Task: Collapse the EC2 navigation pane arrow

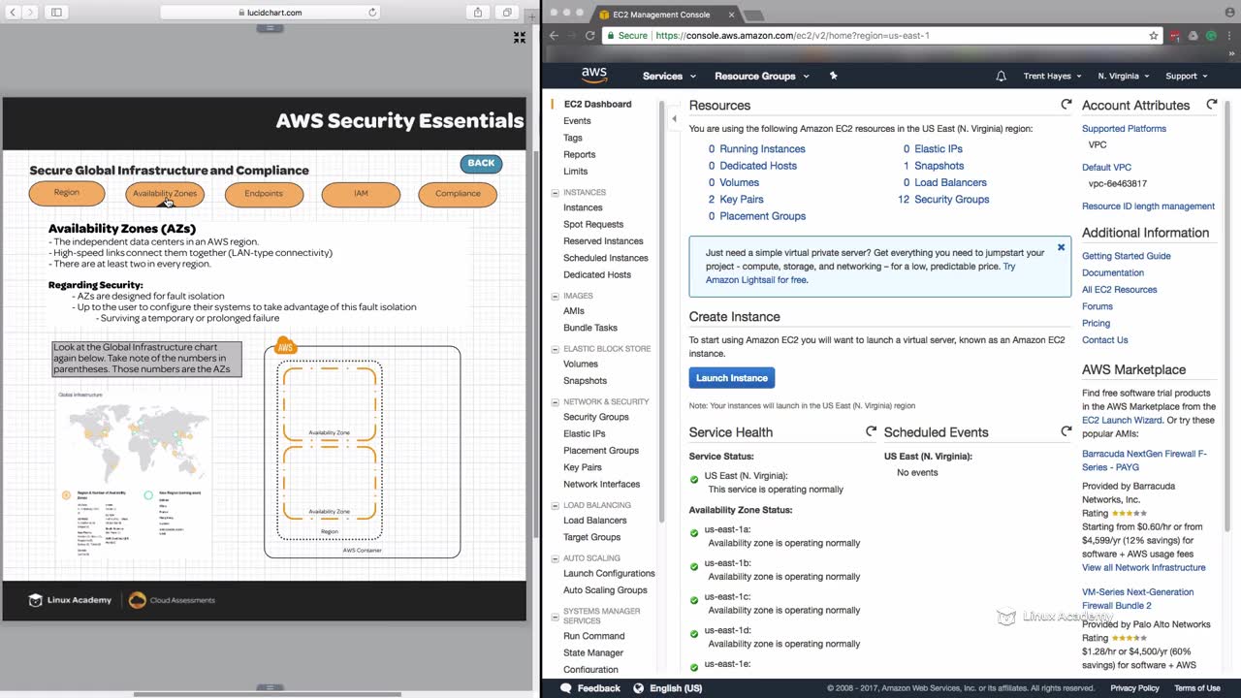Action: coord(674,119)
